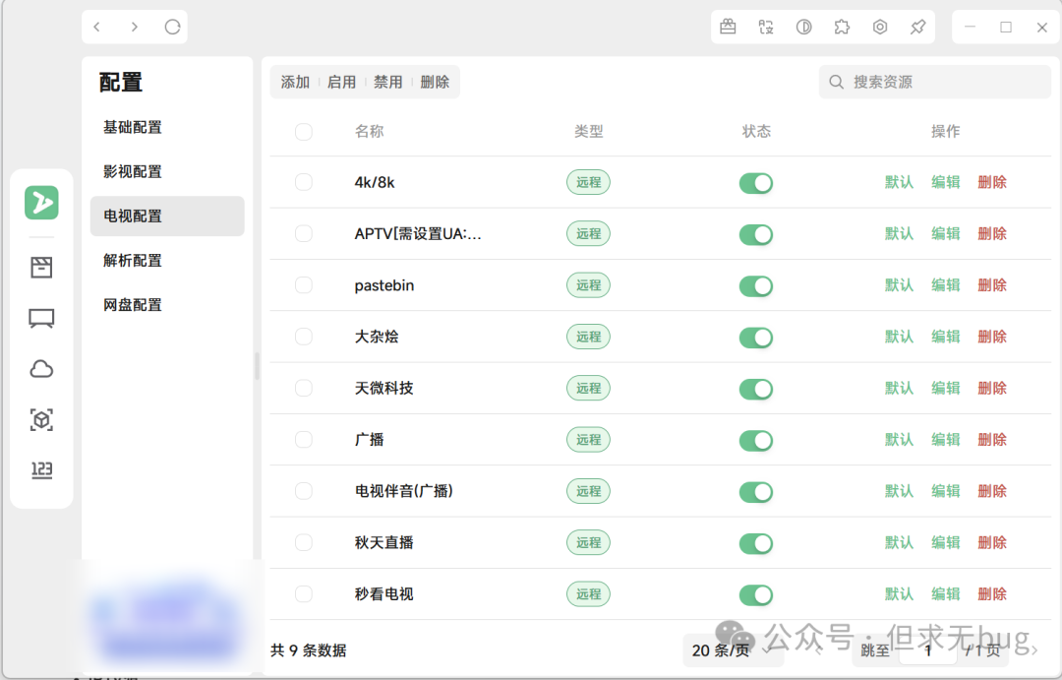Tick the select-all checkbox in table header

click(x=304, y=132)
